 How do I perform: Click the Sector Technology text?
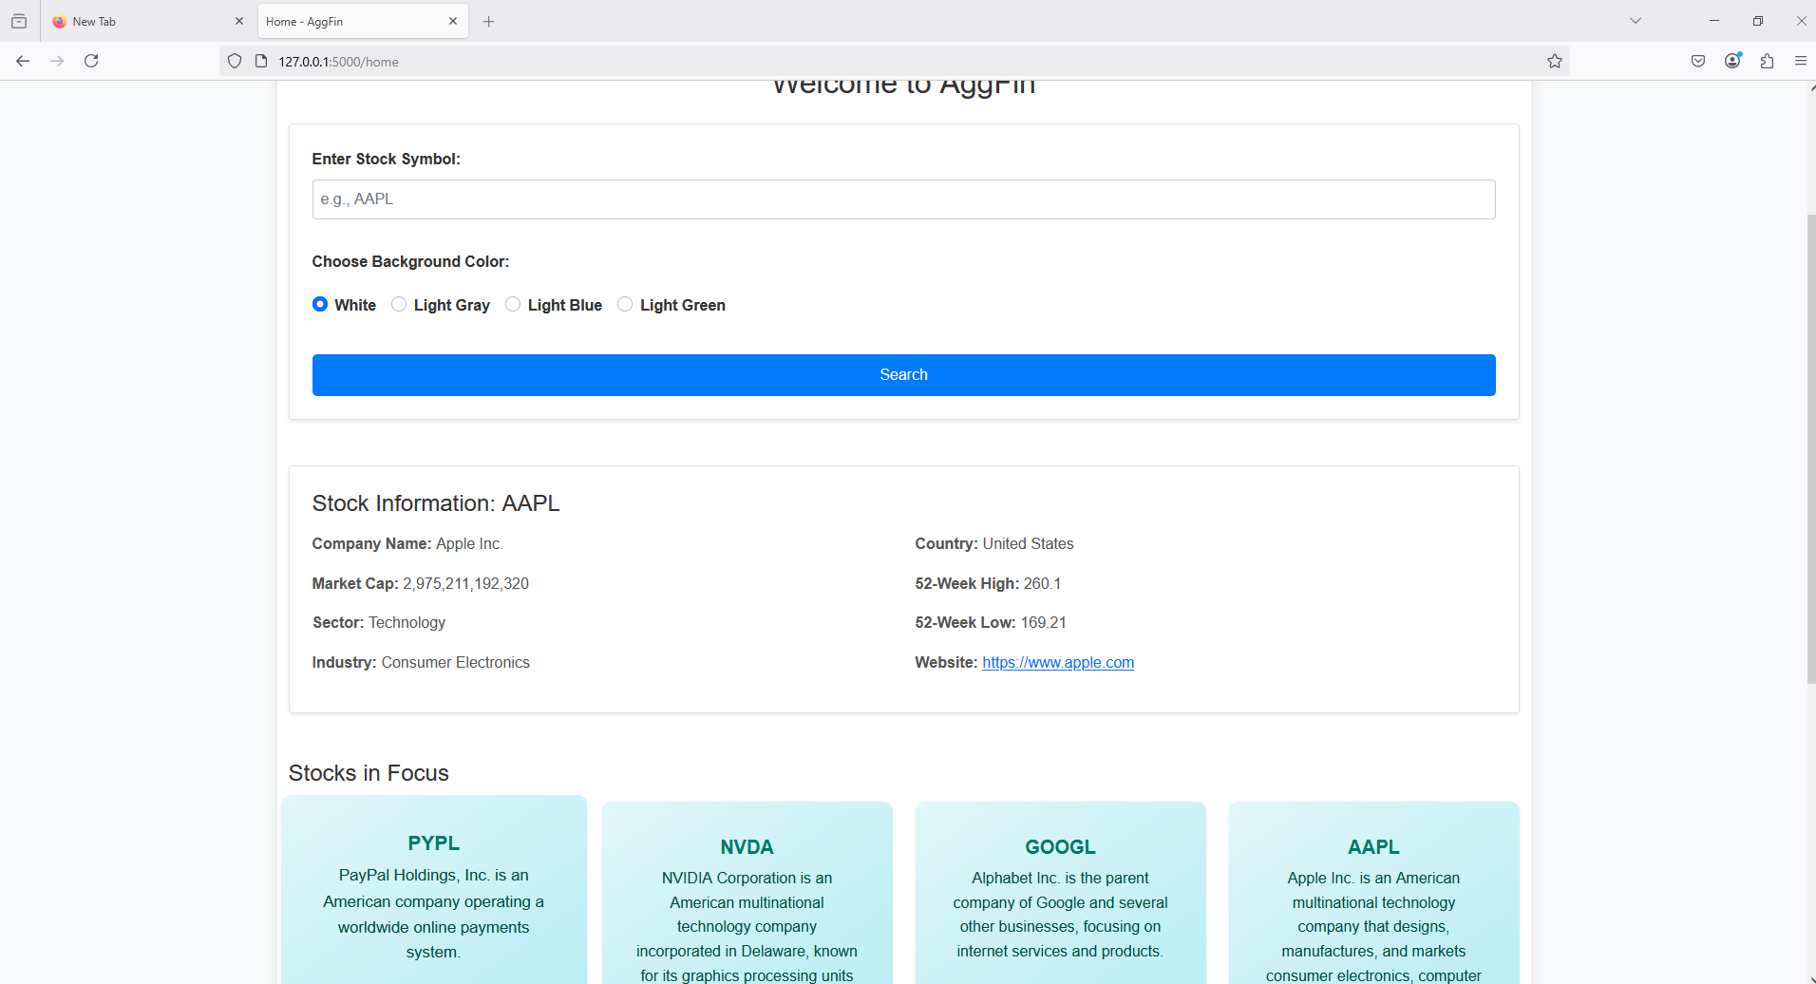click(379, 623)
